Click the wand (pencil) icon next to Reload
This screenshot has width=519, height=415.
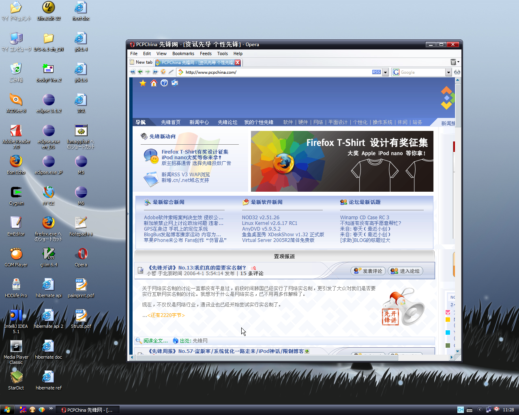171,72
